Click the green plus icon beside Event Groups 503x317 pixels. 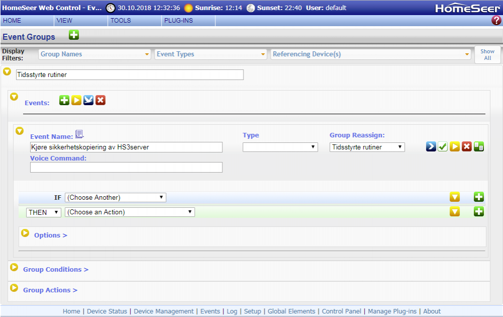click(74, 35)
